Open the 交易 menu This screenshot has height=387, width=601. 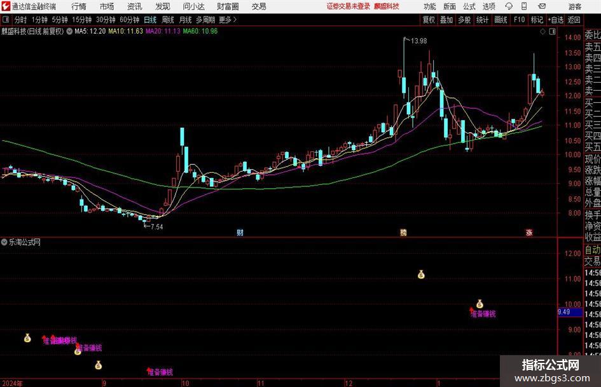tap(259, 6)
